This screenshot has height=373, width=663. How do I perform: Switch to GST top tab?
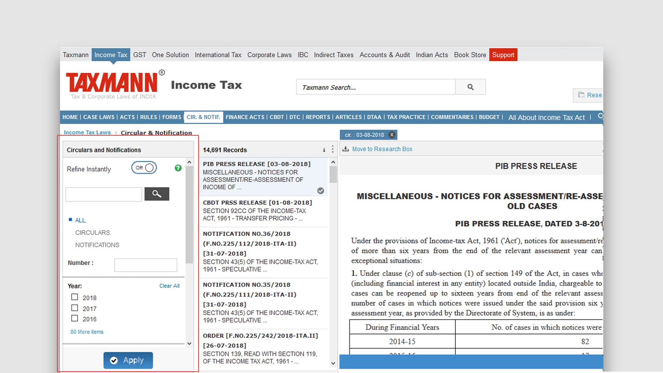click(139, 55)
